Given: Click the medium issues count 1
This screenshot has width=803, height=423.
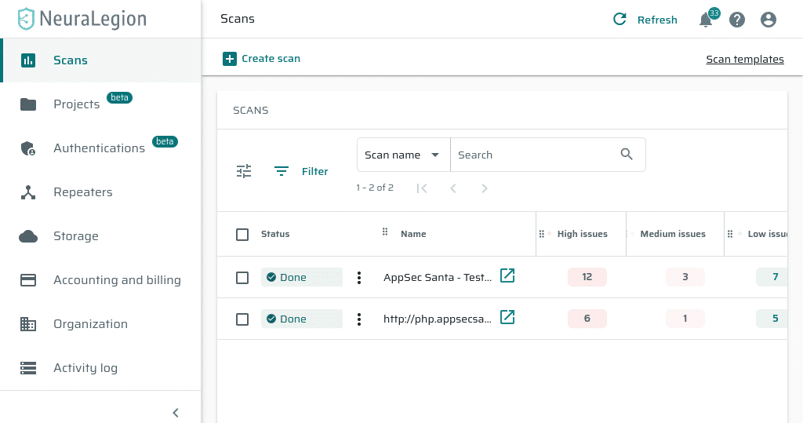Looking at the screenshot, I should coord(685,319).
